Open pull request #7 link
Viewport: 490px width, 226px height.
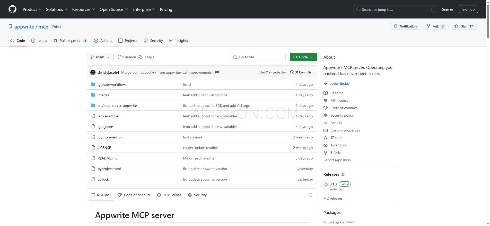pos(154,72)
